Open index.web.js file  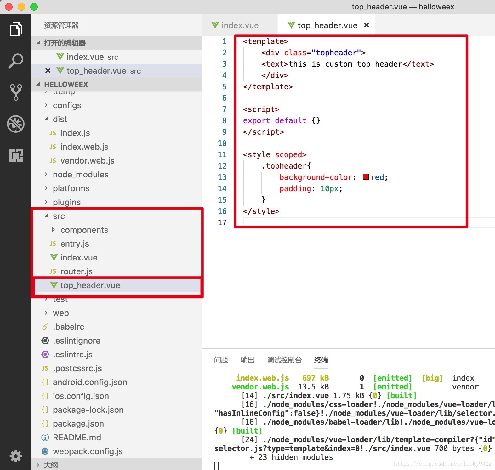pyautogui.click(x=117, y=147)
